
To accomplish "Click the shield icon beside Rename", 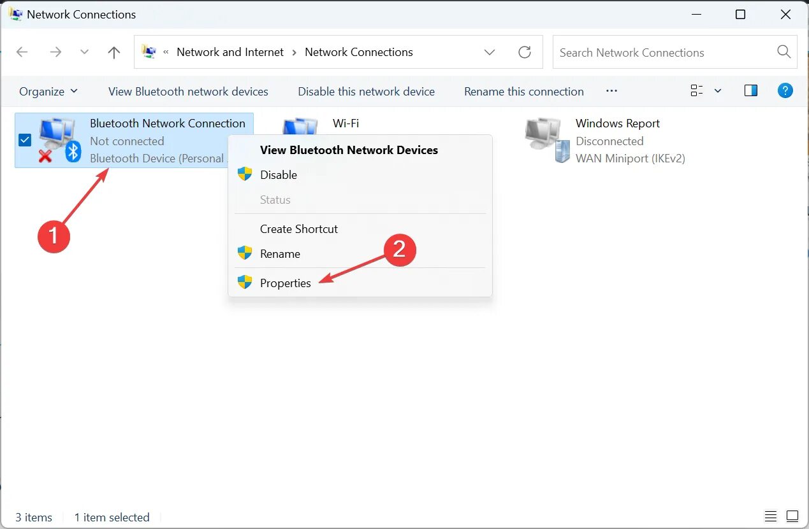I will [x=245, y=253].
